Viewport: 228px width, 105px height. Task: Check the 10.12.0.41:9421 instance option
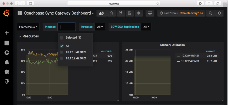(x=62, y=52)
